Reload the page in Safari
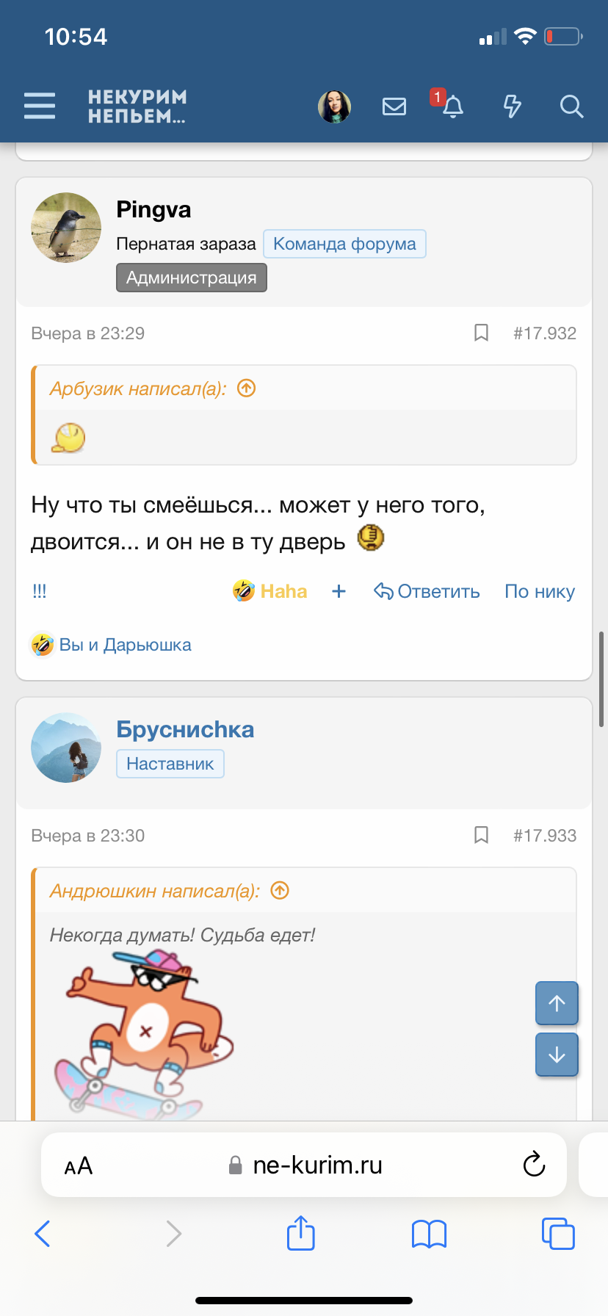The height and width of the screenshot is (1316, 608). [x=534, y=1164]
